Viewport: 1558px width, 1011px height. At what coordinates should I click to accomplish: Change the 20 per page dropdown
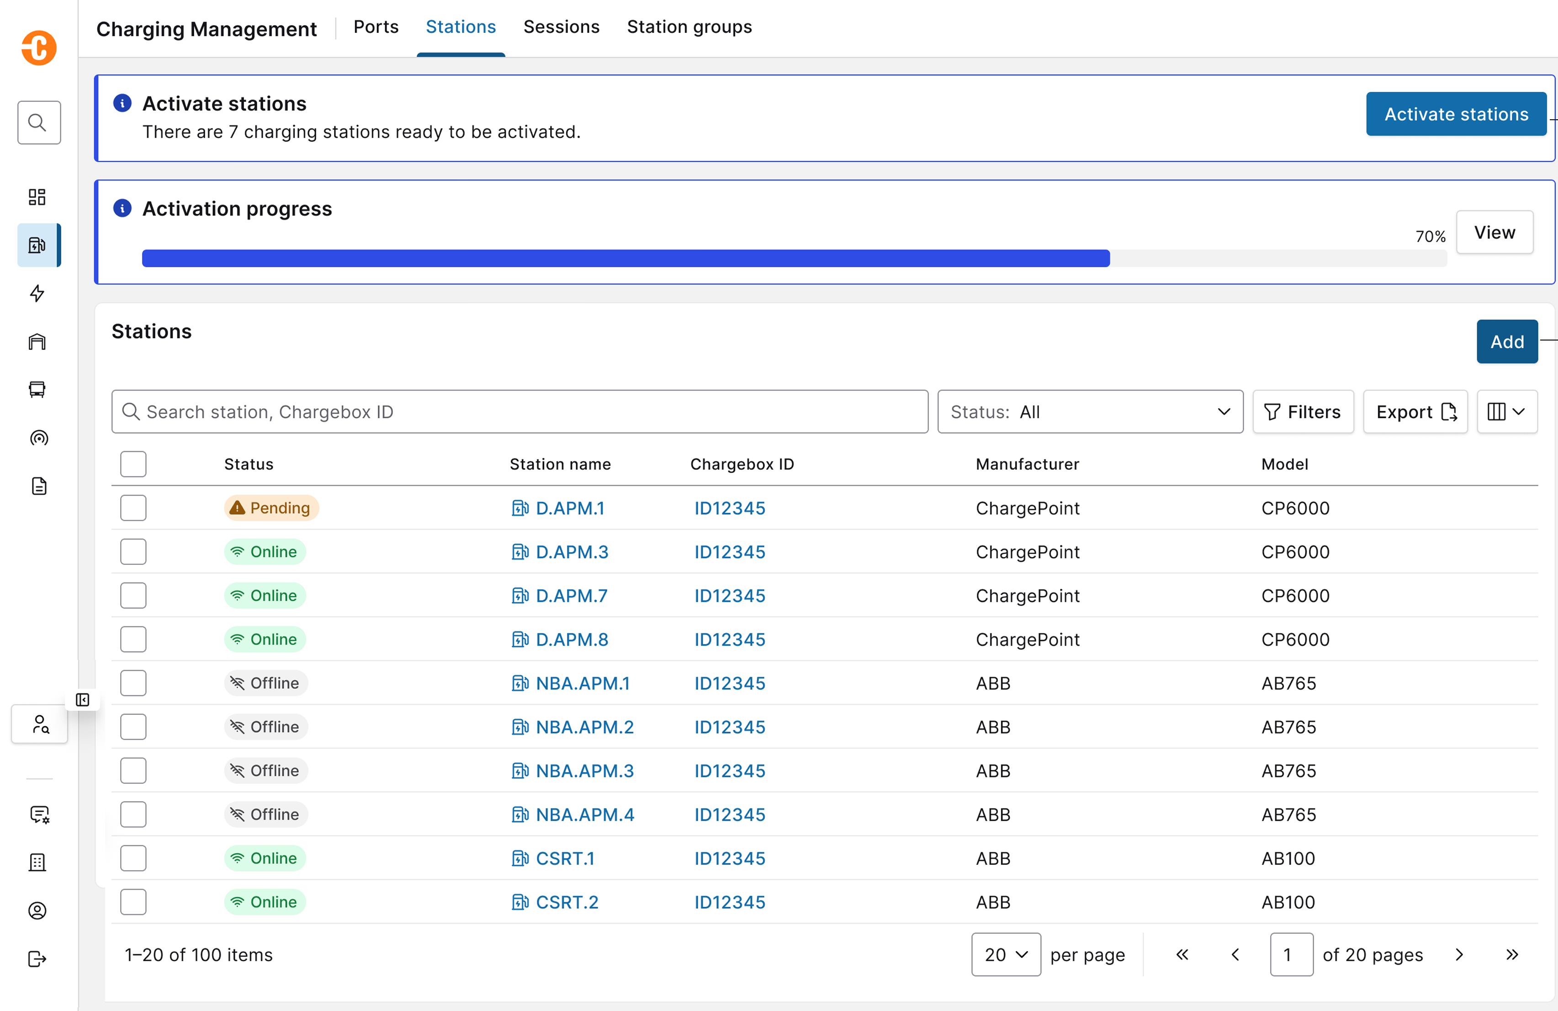(x=1006, y=955)
